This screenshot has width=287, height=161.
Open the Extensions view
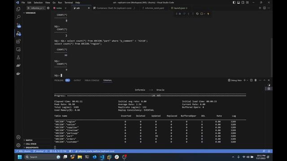point(18,42)
